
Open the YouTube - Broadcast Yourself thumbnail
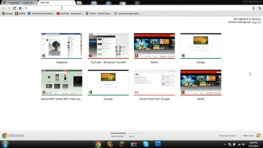(x=108, y=46)
